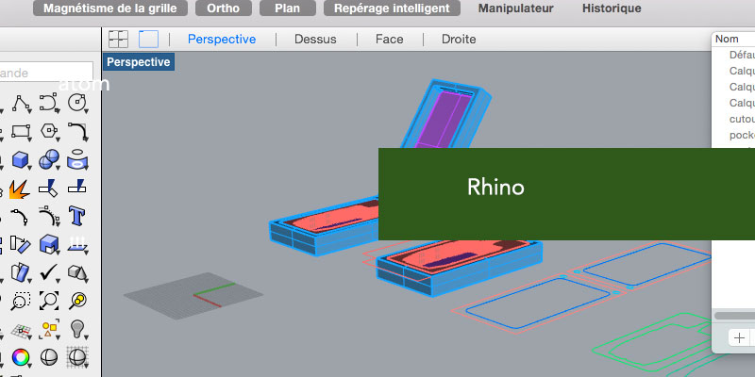Screen dimensions: 755x377
Task: Click the Zoom extents magnifier icon
Action: [49, 301]
